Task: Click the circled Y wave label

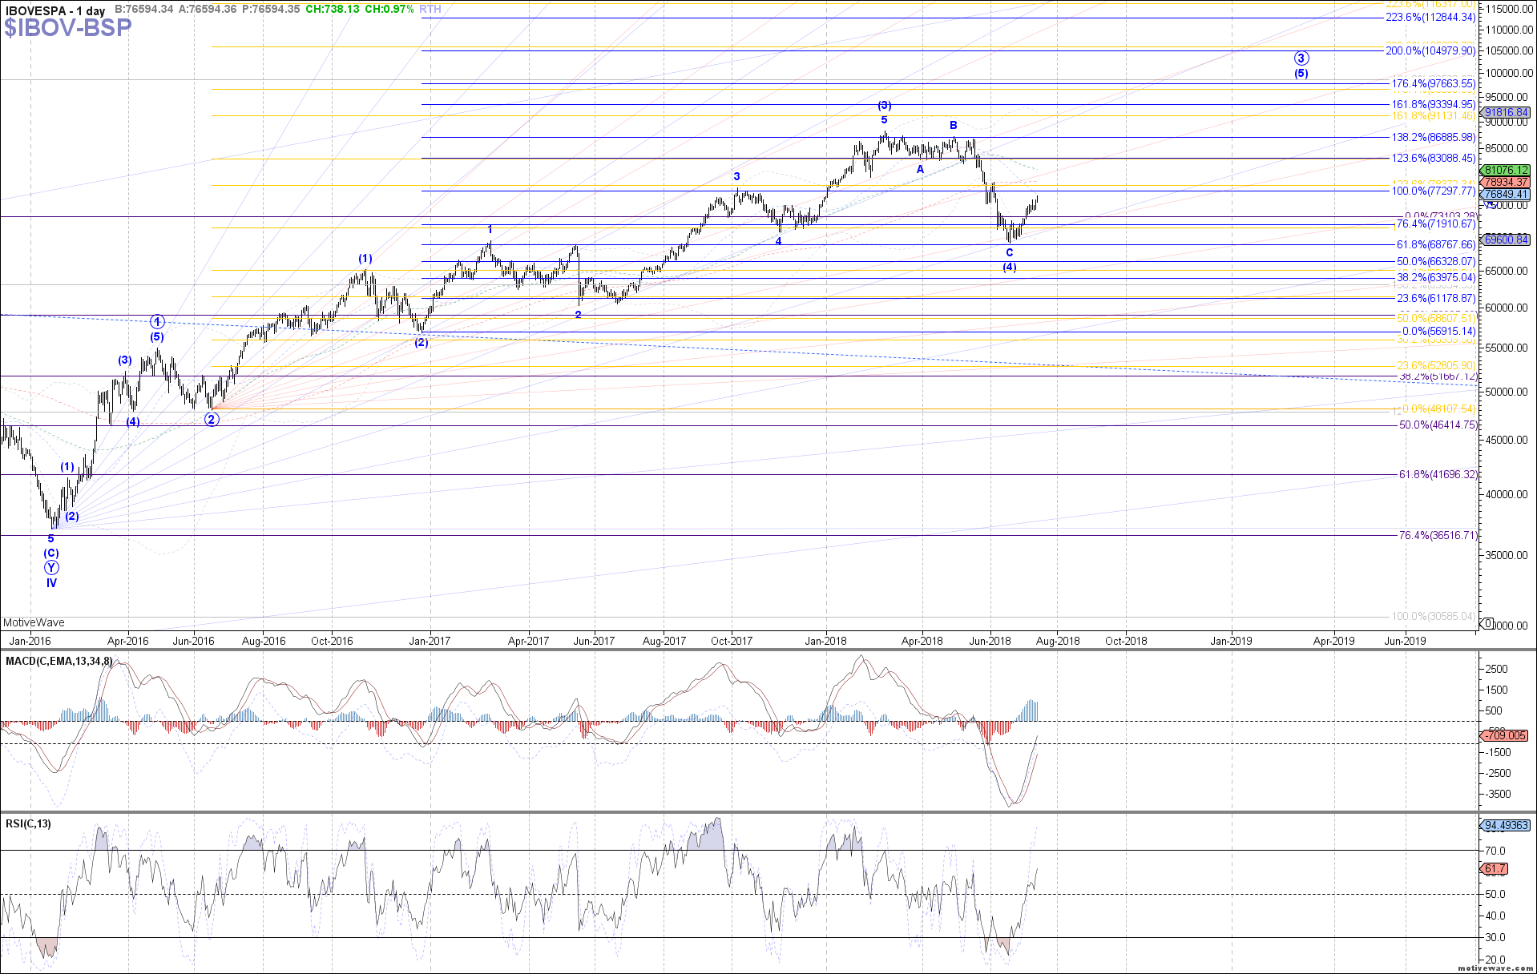Action: click(51, 568)
